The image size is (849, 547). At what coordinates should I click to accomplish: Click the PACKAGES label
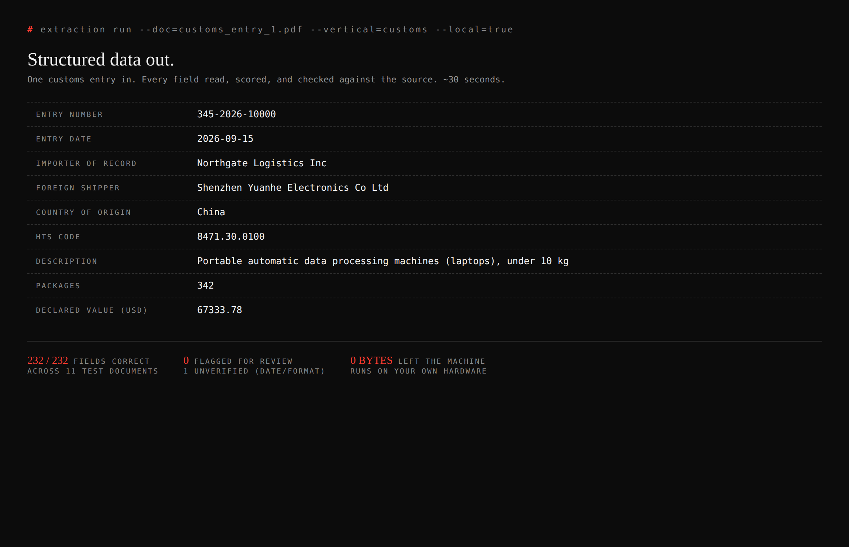coord(58,286)
